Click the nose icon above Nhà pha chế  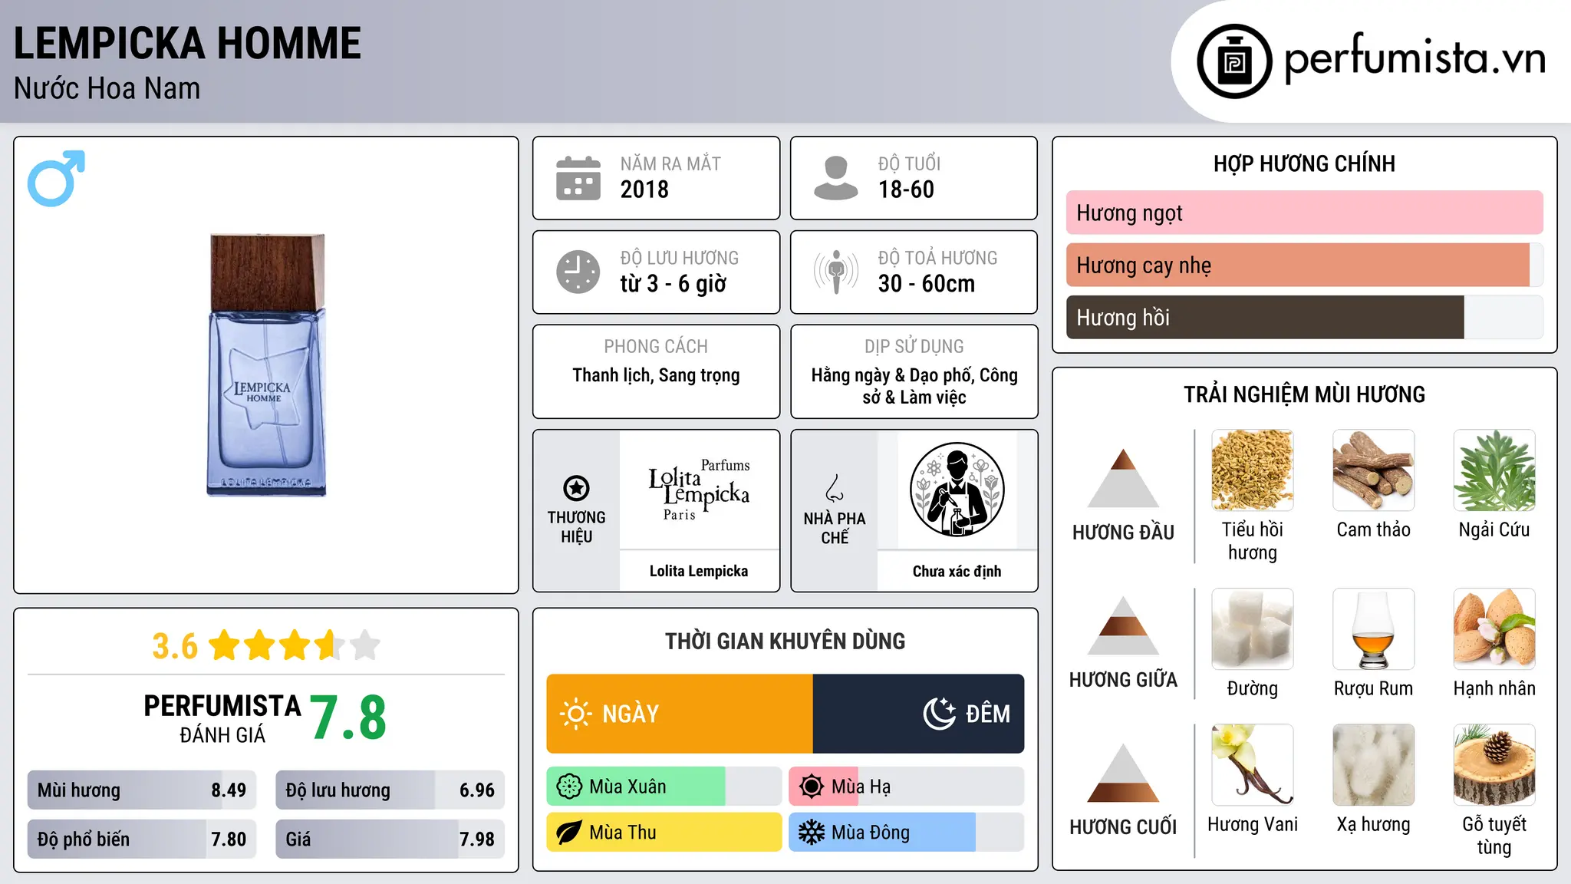[x=835, y=488]
